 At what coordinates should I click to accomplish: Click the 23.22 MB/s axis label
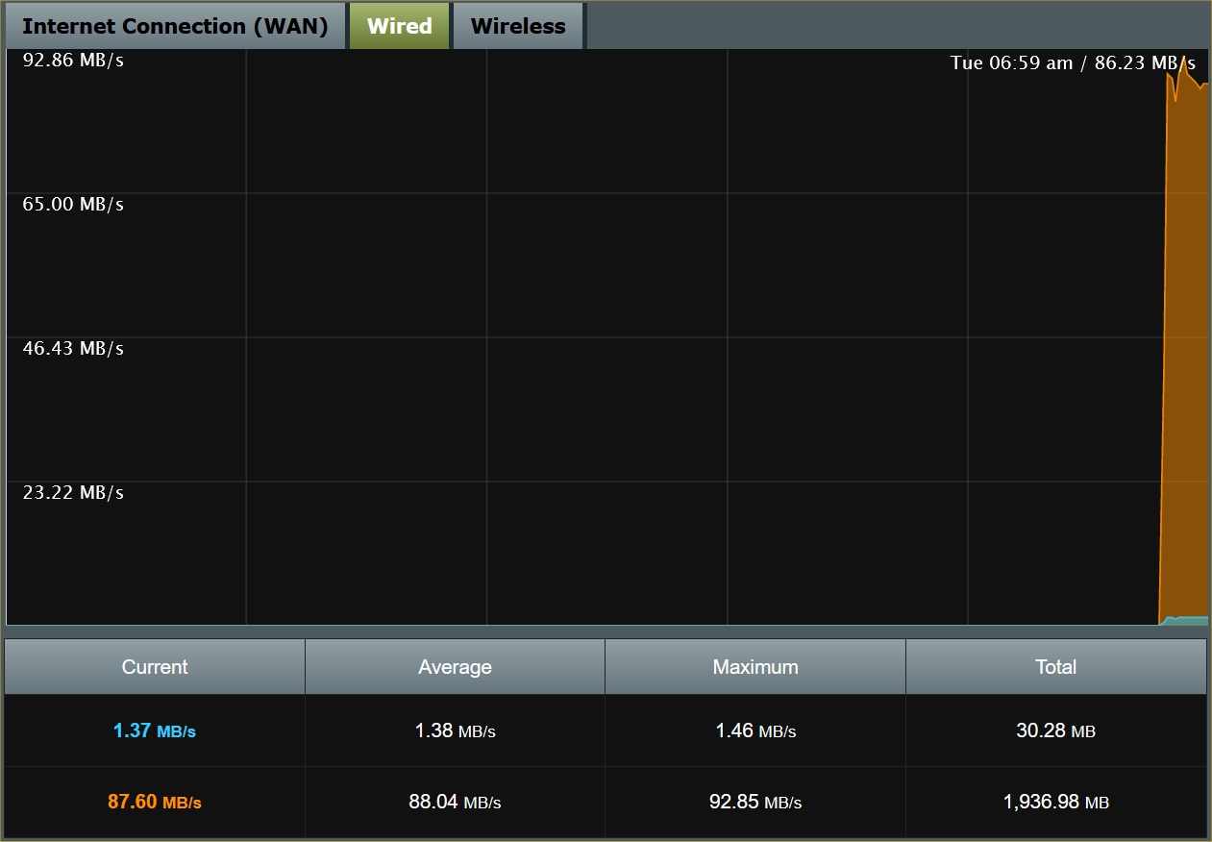[73, 493]
